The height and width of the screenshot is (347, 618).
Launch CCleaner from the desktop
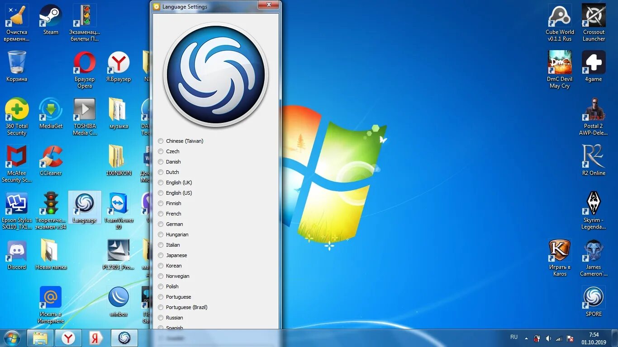tap(51, 160)
